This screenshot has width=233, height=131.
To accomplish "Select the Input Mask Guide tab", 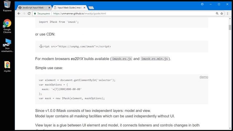I will click(x=70, y=8).
